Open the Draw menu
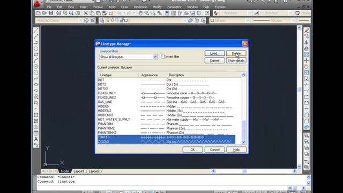 [124, 7]
